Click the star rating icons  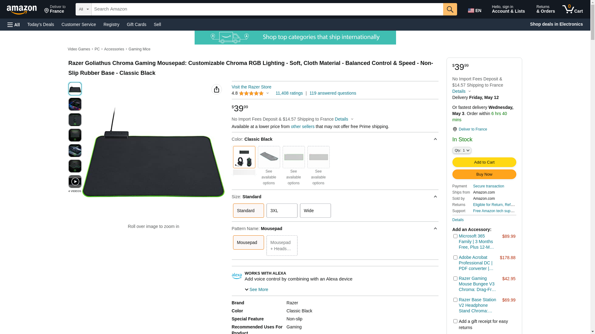tap(251, 93)
